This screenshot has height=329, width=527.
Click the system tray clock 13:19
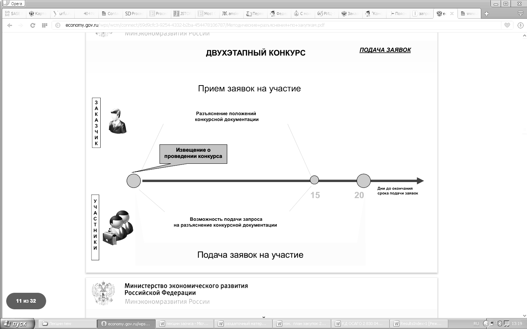517,324
